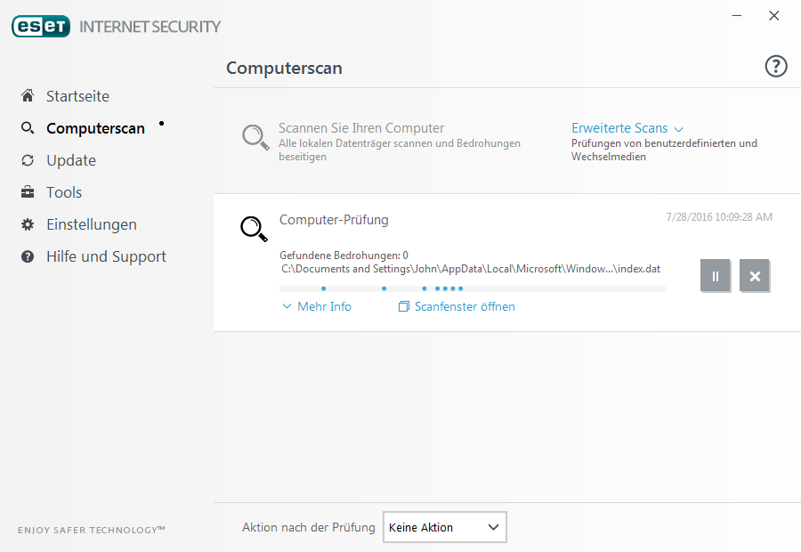
Task: Click the Update refresh icon in sidebar
Action: click(28, 160)
